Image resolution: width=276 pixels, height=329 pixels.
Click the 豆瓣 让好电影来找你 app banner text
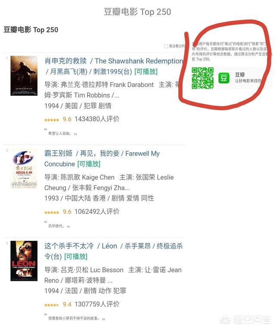point(248,78)
